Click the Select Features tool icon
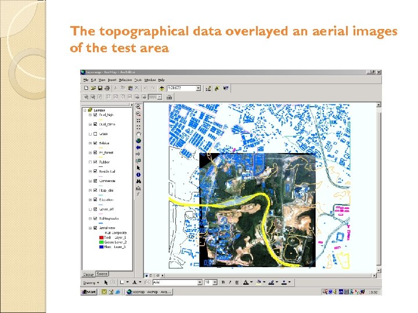The height and width of the screenshot is (313, 418). click(x=138, y=161)
